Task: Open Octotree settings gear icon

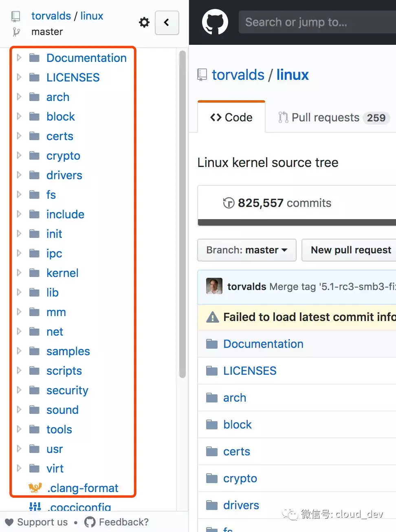Action: pos(144,22)
